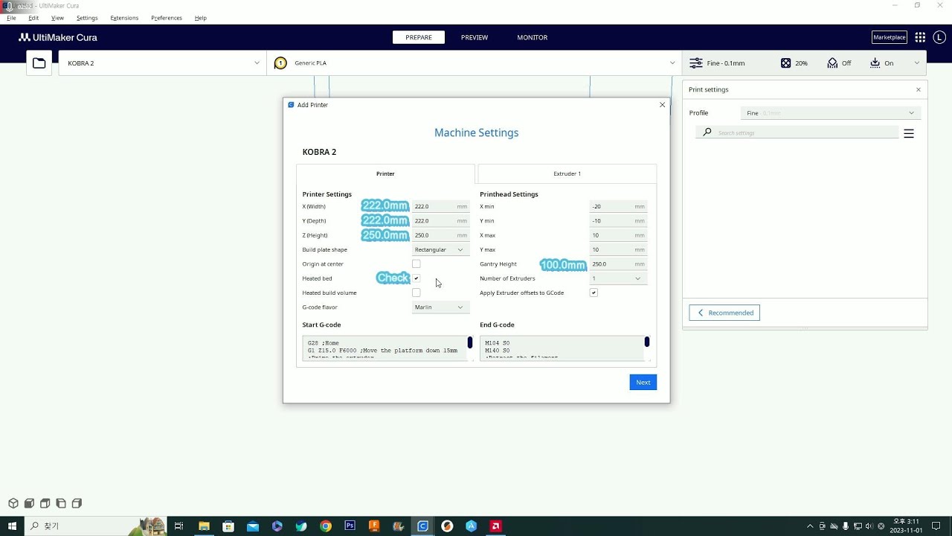The image size is (952, 536).
Task: Open the Windows Start menu
Action: (12, 526)
